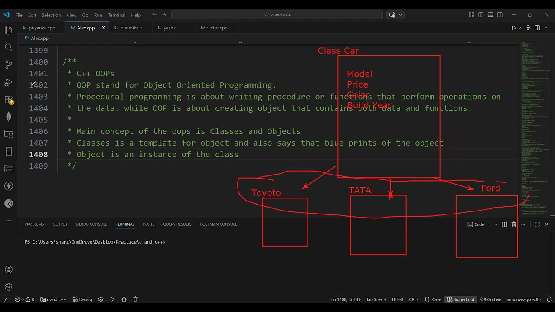Viewport: 555px width, 312px height.
Task: Open the notebook icon below database client
Action: (x=8, y=151)
